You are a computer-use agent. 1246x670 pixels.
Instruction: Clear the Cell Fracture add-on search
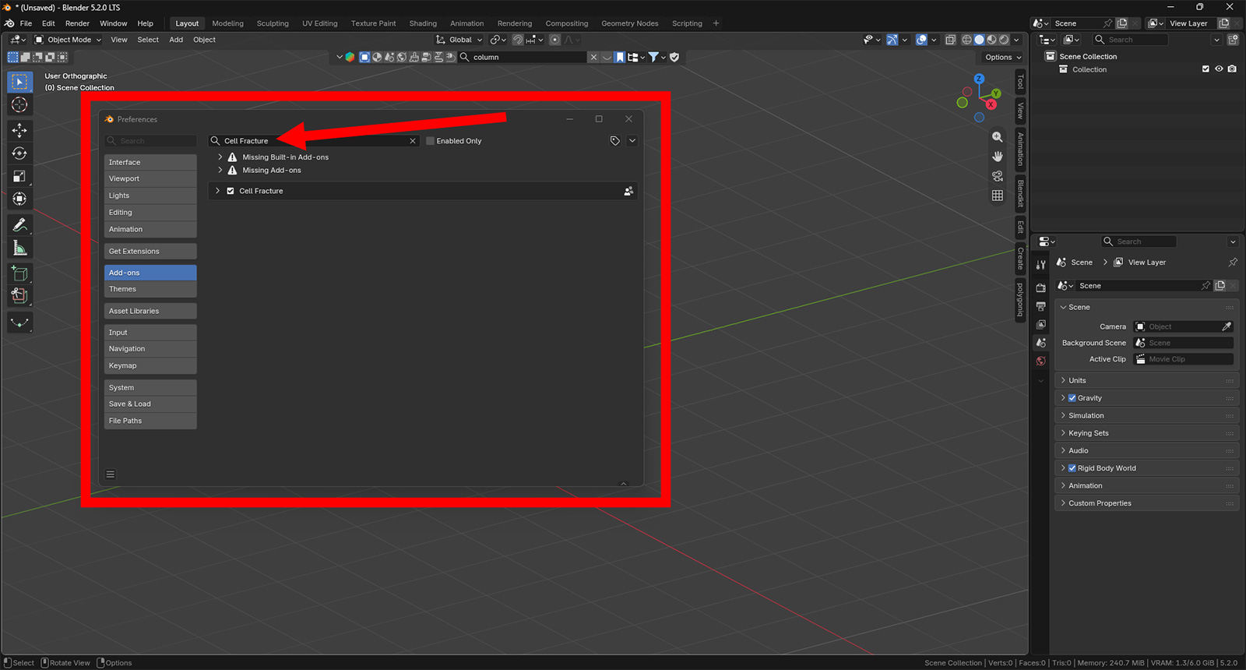(x=413, y=141)
